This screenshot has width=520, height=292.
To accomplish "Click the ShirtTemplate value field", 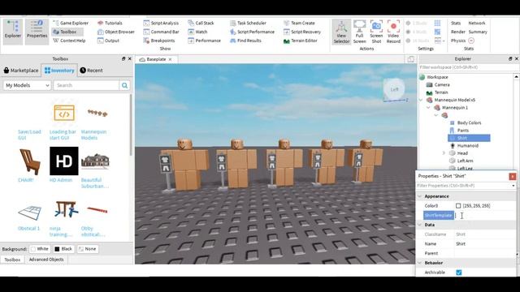I will pos(485,216).
